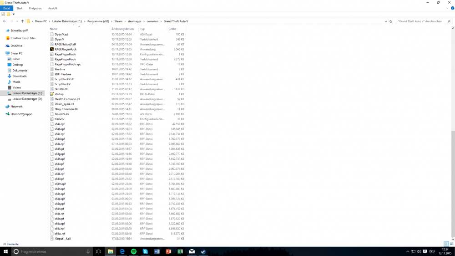Navigate to steamapps in the breadcrumb
This screenshot has height=256, width=455.
click(x=134, y=21)
